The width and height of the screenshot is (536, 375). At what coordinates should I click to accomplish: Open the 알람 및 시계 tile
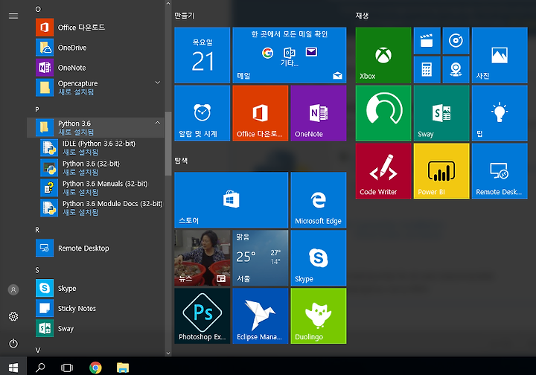tap(202, 113)
